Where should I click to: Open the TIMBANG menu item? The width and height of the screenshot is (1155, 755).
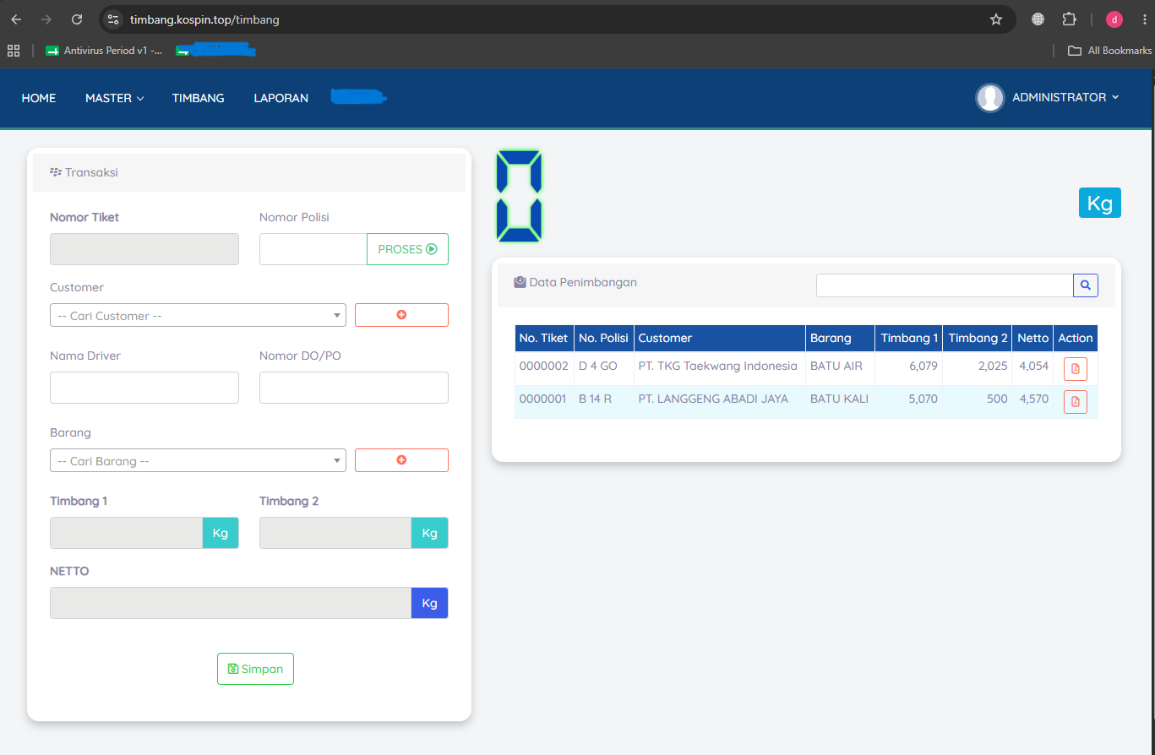(199, 98)
